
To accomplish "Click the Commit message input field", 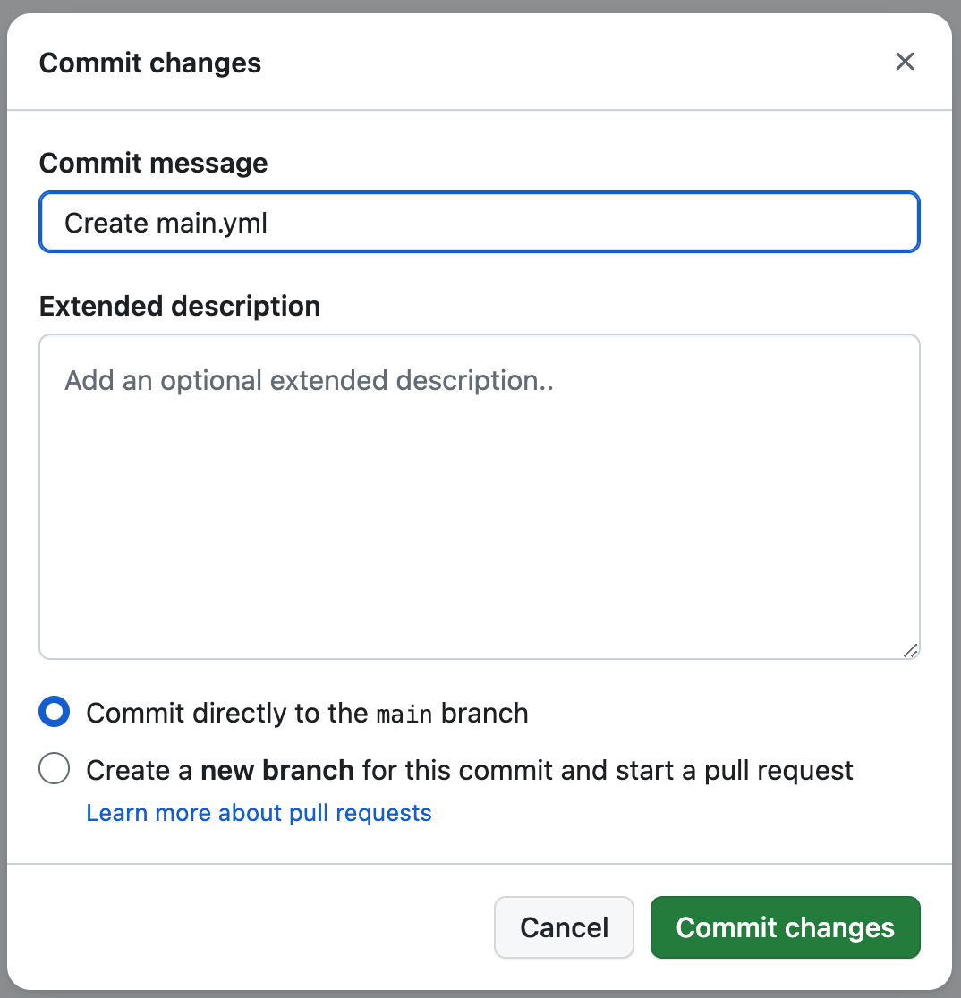I will 479,223.
